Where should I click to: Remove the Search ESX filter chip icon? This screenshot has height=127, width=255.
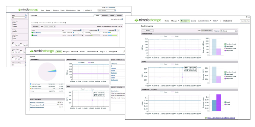coord(38,23)
